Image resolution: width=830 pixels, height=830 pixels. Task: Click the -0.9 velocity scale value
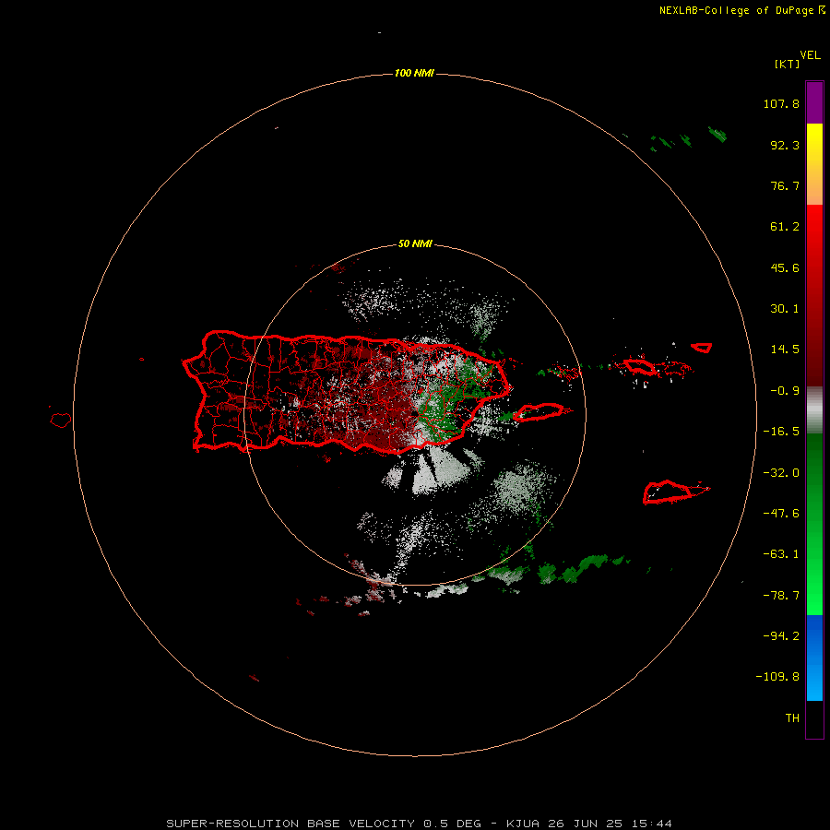click(x=785, y=391)
